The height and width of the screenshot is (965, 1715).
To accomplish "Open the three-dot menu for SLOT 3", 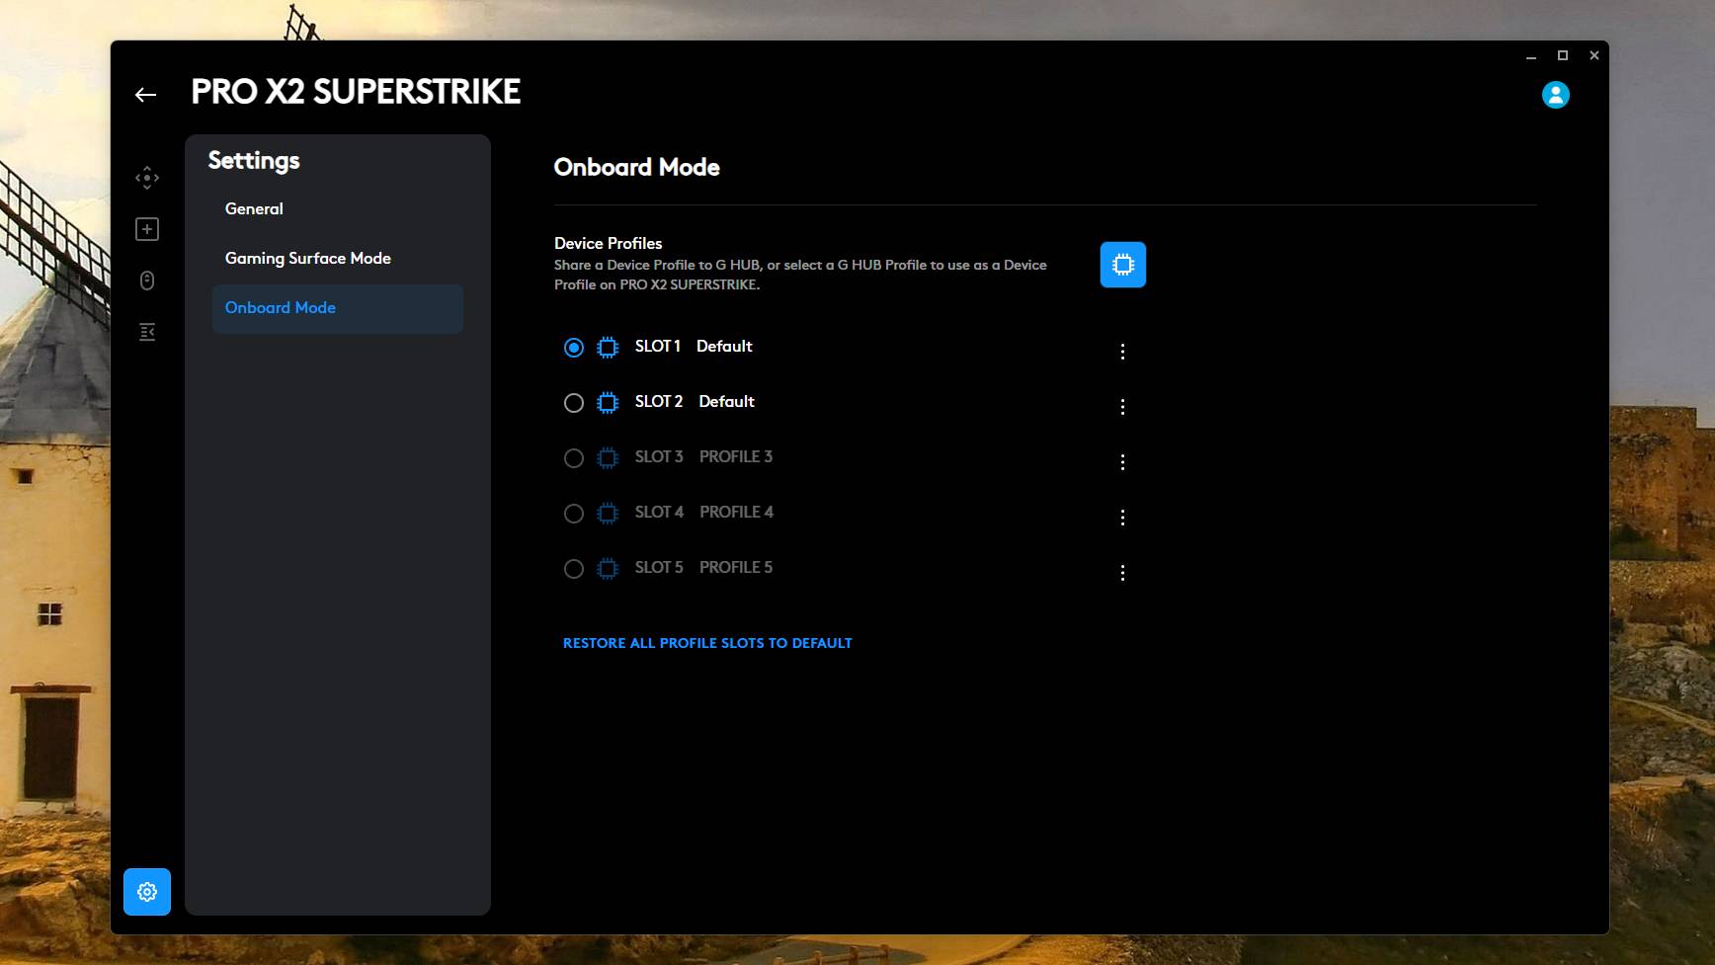I will point(1122,461).
